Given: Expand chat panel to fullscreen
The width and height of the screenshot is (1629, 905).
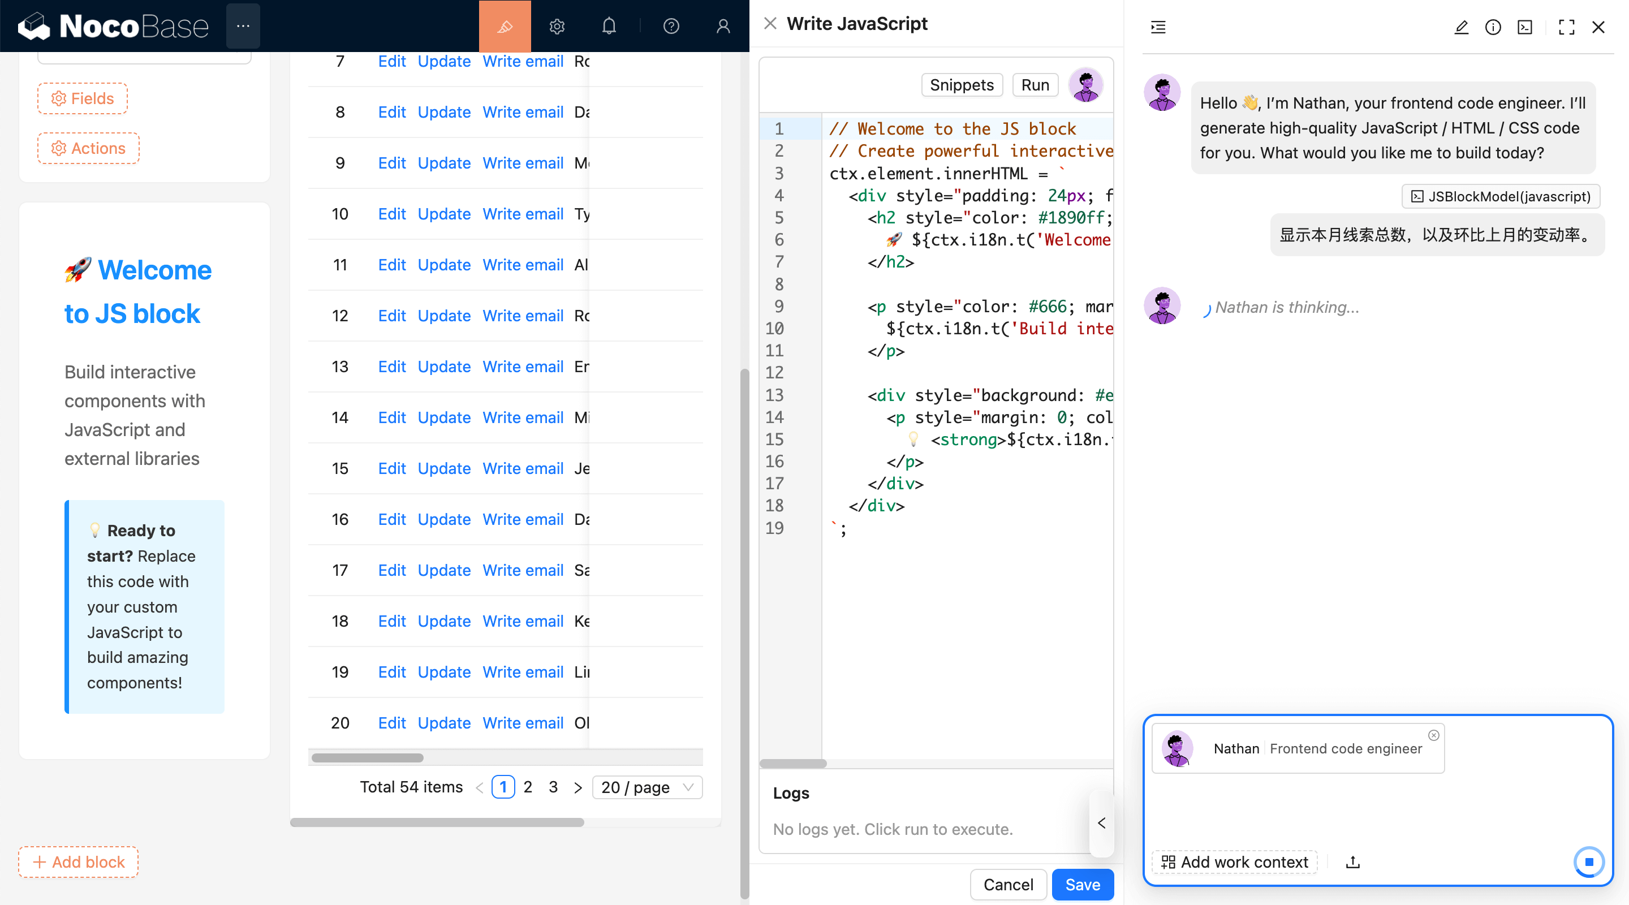Looking at the screenshot, I should [x=1566, y=27].
